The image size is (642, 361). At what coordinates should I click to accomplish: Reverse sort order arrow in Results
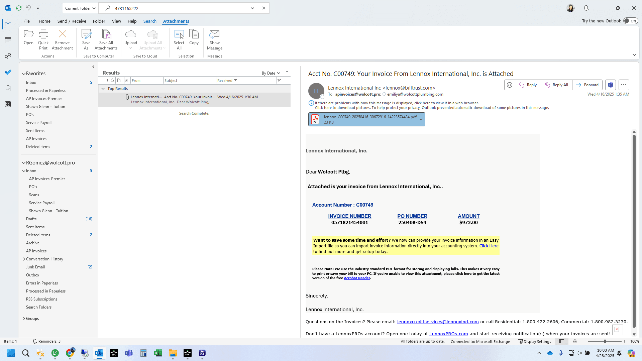(287, 73)
